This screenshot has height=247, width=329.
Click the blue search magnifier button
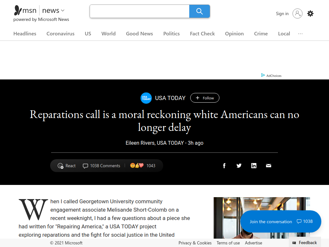pyautogui.click(x=200, y=11)
